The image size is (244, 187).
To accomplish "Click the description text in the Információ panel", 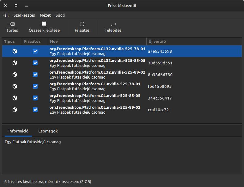I will pos(33,142).
